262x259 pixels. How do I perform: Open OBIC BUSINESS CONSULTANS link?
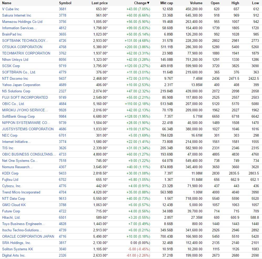[x=29, y=154]
